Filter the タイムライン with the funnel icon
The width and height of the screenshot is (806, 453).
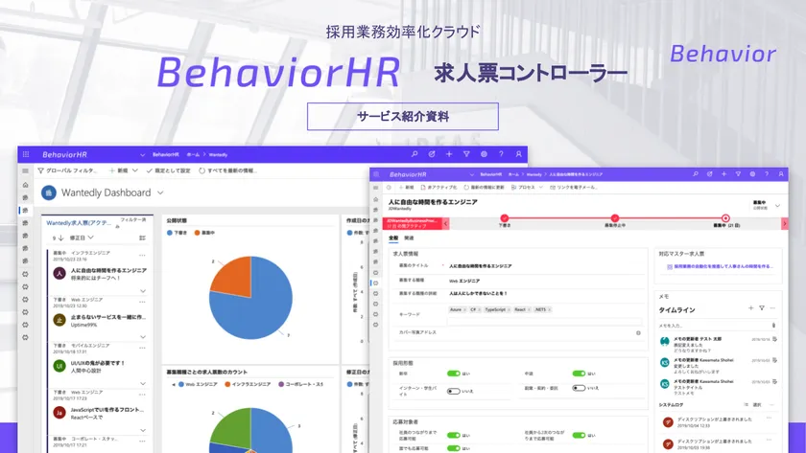coord(762,308)
